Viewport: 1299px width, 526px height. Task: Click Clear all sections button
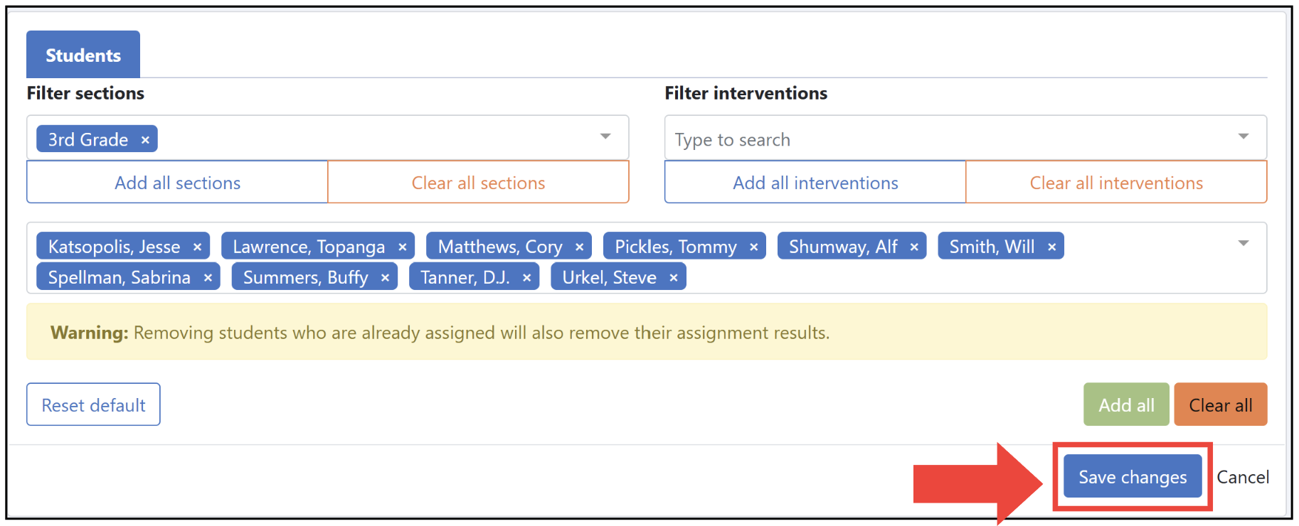(478, 183)
